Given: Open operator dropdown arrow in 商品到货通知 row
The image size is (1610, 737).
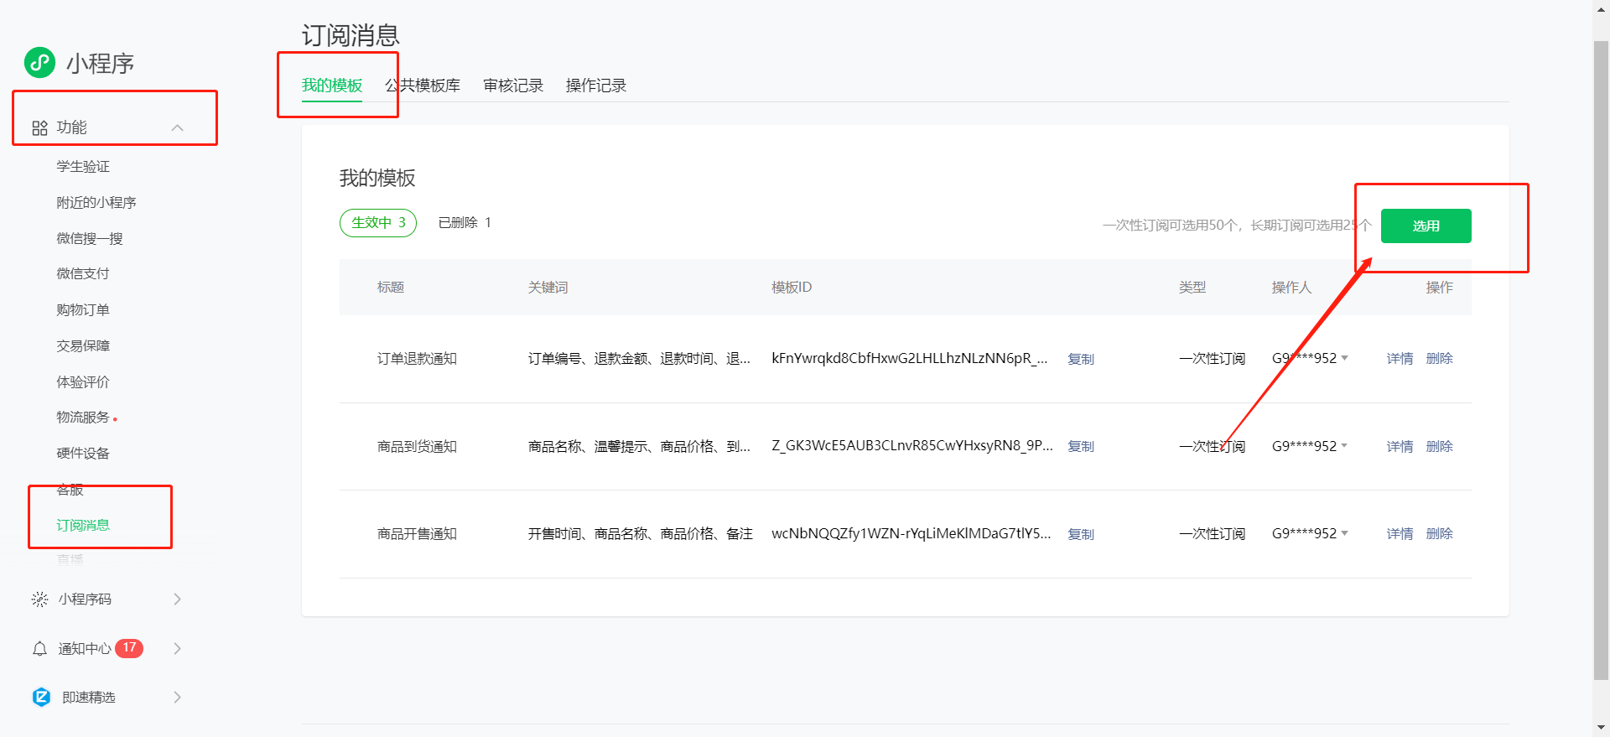Looking at the screenshot, I should point(1345,446).
